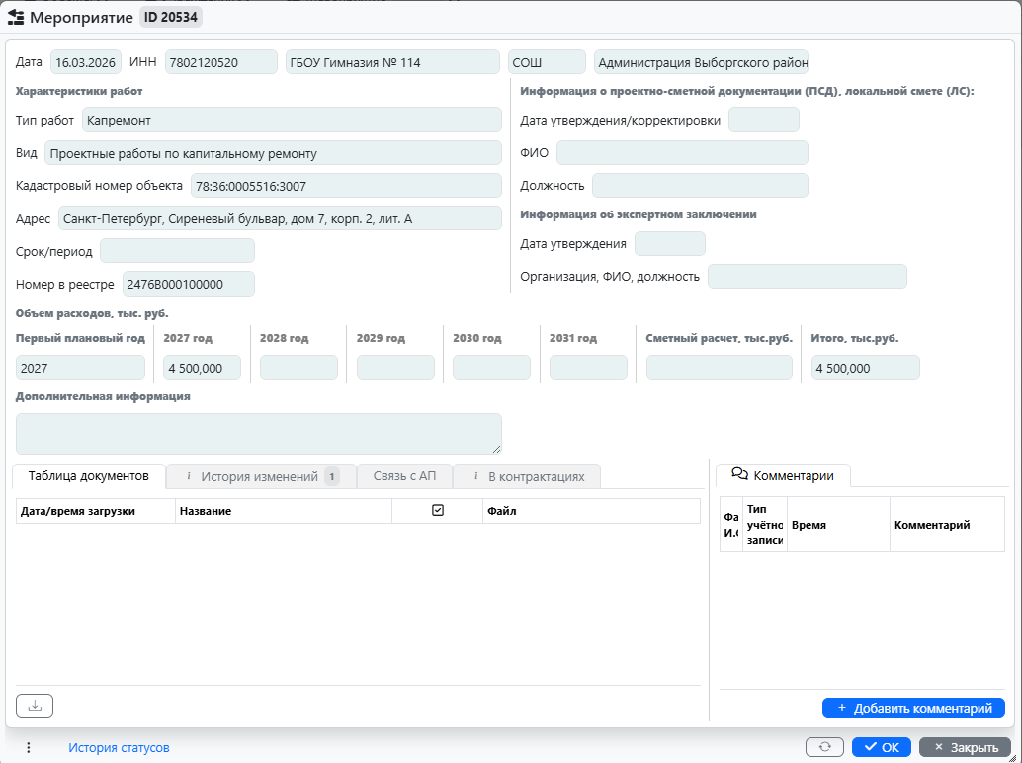Click the Срок/период input field
This screenshot has height=763, width=1022.
click(177, 251)
